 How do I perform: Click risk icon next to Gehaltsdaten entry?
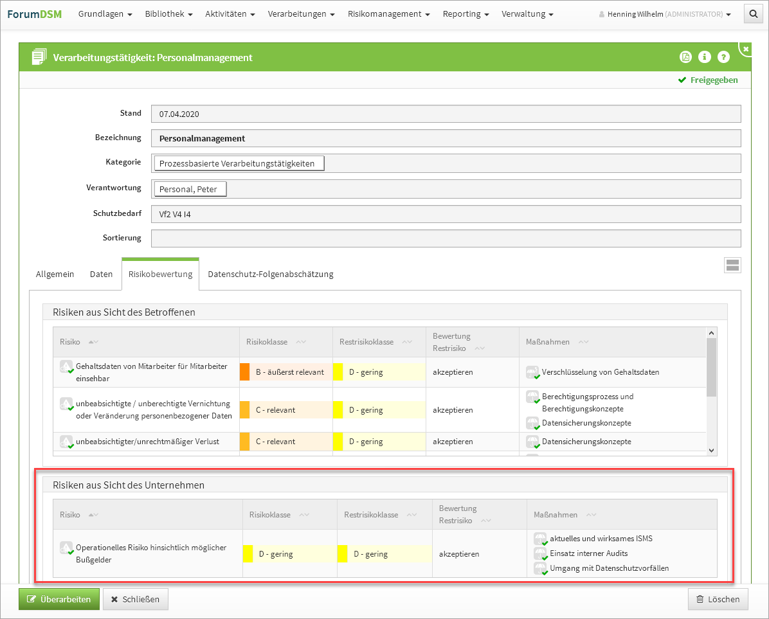(x=67, y=368)
